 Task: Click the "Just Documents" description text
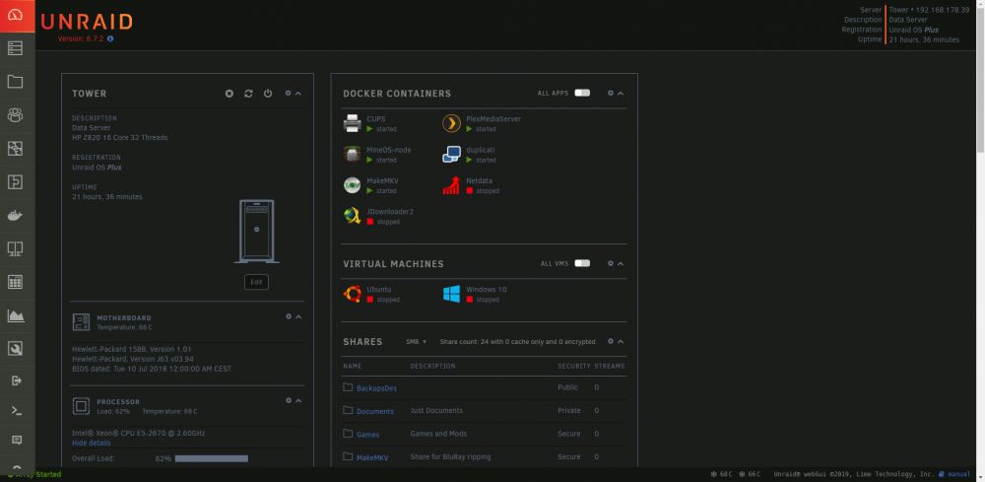click(436, 410)
